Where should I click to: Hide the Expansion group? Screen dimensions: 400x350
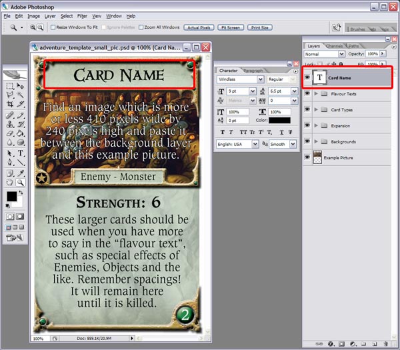coord(307,125)
